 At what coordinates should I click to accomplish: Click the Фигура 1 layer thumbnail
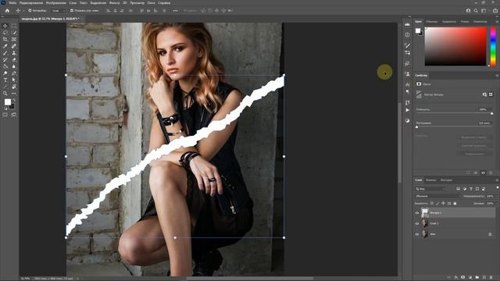[x=425, y=212]
